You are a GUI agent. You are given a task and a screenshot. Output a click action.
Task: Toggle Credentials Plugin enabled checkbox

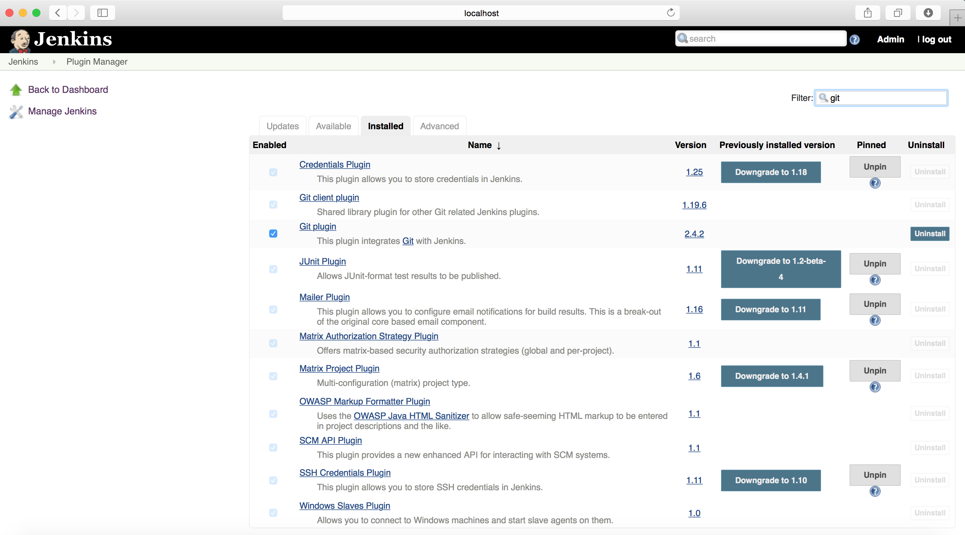(x=273, y=172)
